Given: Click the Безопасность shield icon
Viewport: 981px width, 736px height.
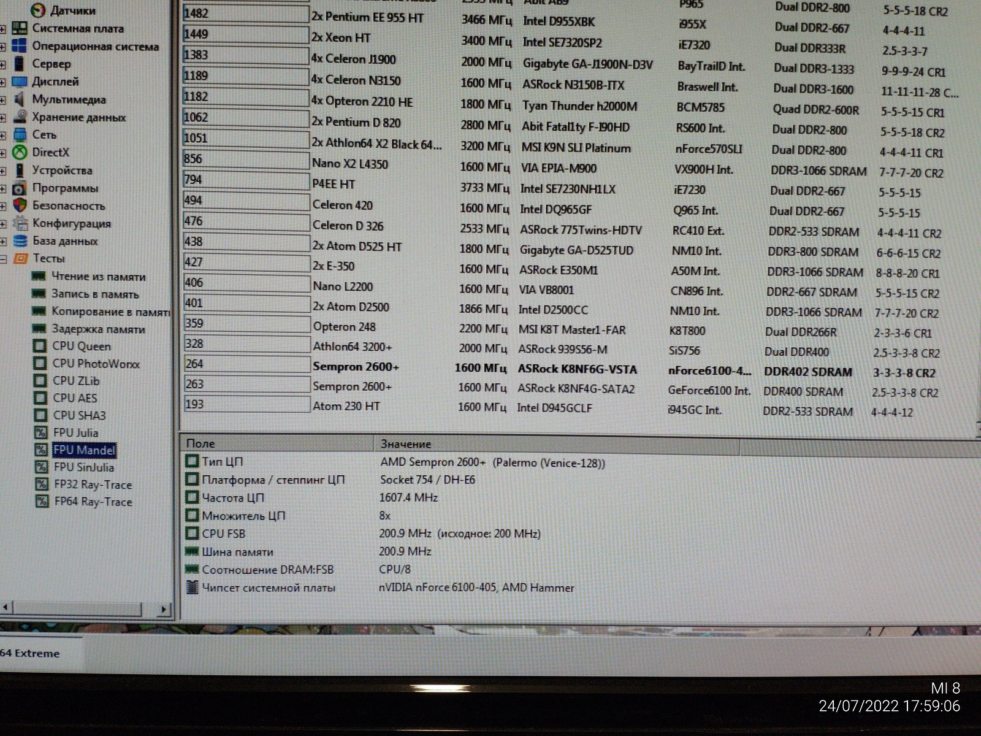Looking at the screenshot, I should [20, 206].
